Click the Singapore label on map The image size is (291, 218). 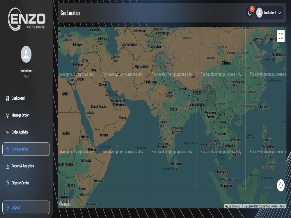226,185
